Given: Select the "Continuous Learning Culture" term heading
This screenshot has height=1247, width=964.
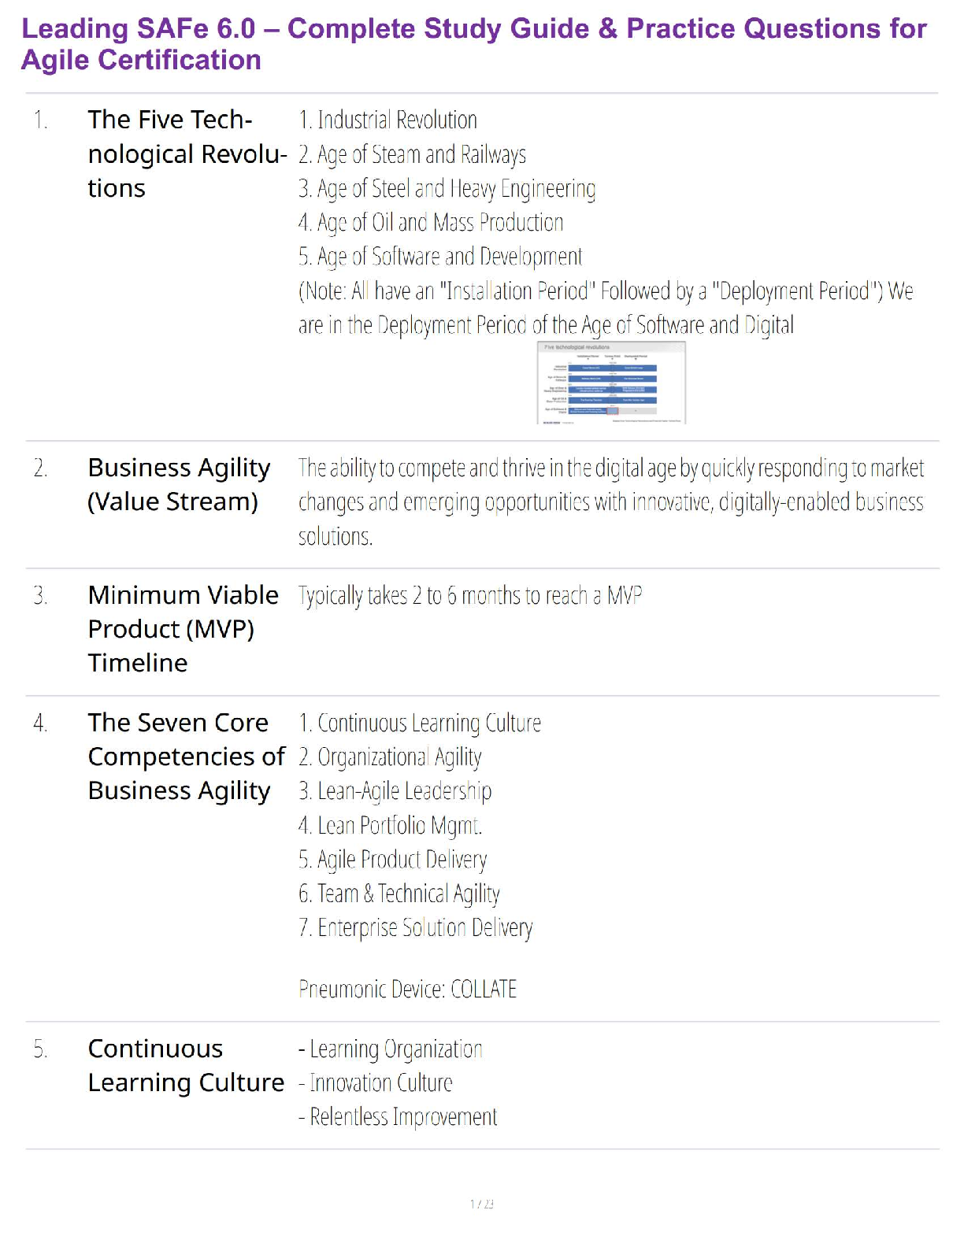Looking at the screenshot, I should [x=186, y=1065].
